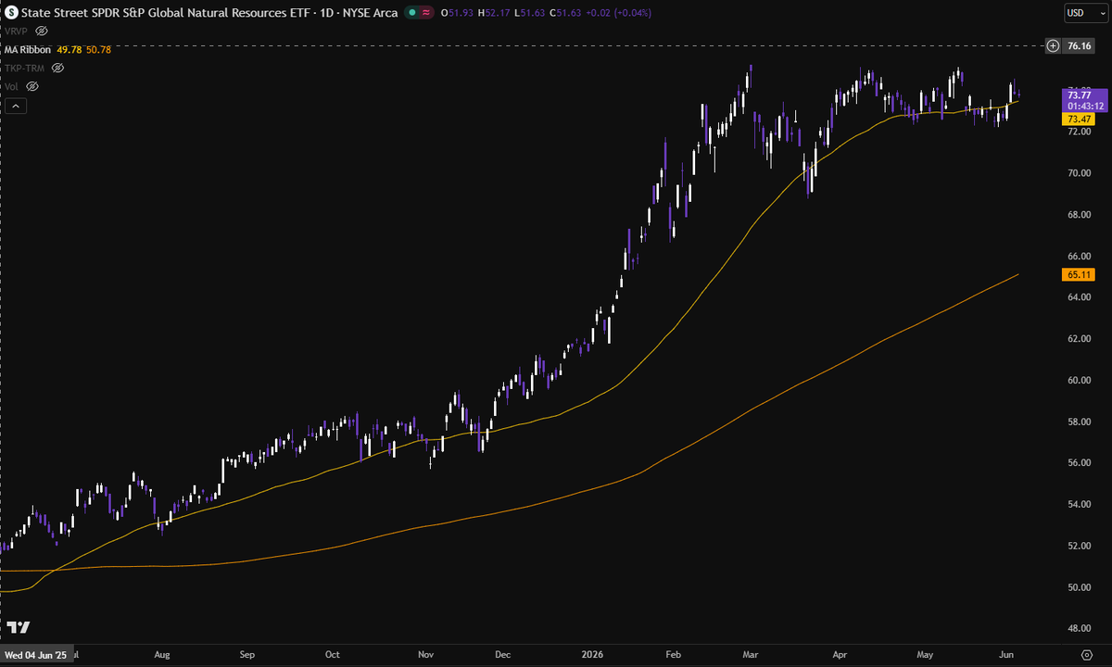The image size is (1112, 667).
Task: Click the pink approximate-data mode icon
Action: (x=426, y=13)
